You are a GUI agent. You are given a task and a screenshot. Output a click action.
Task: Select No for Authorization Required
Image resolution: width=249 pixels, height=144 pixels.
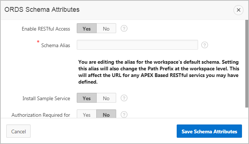106,114
